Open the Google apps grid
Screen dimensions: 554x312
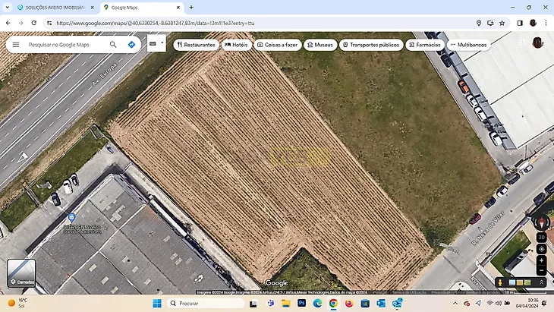[x=521, y=43]
